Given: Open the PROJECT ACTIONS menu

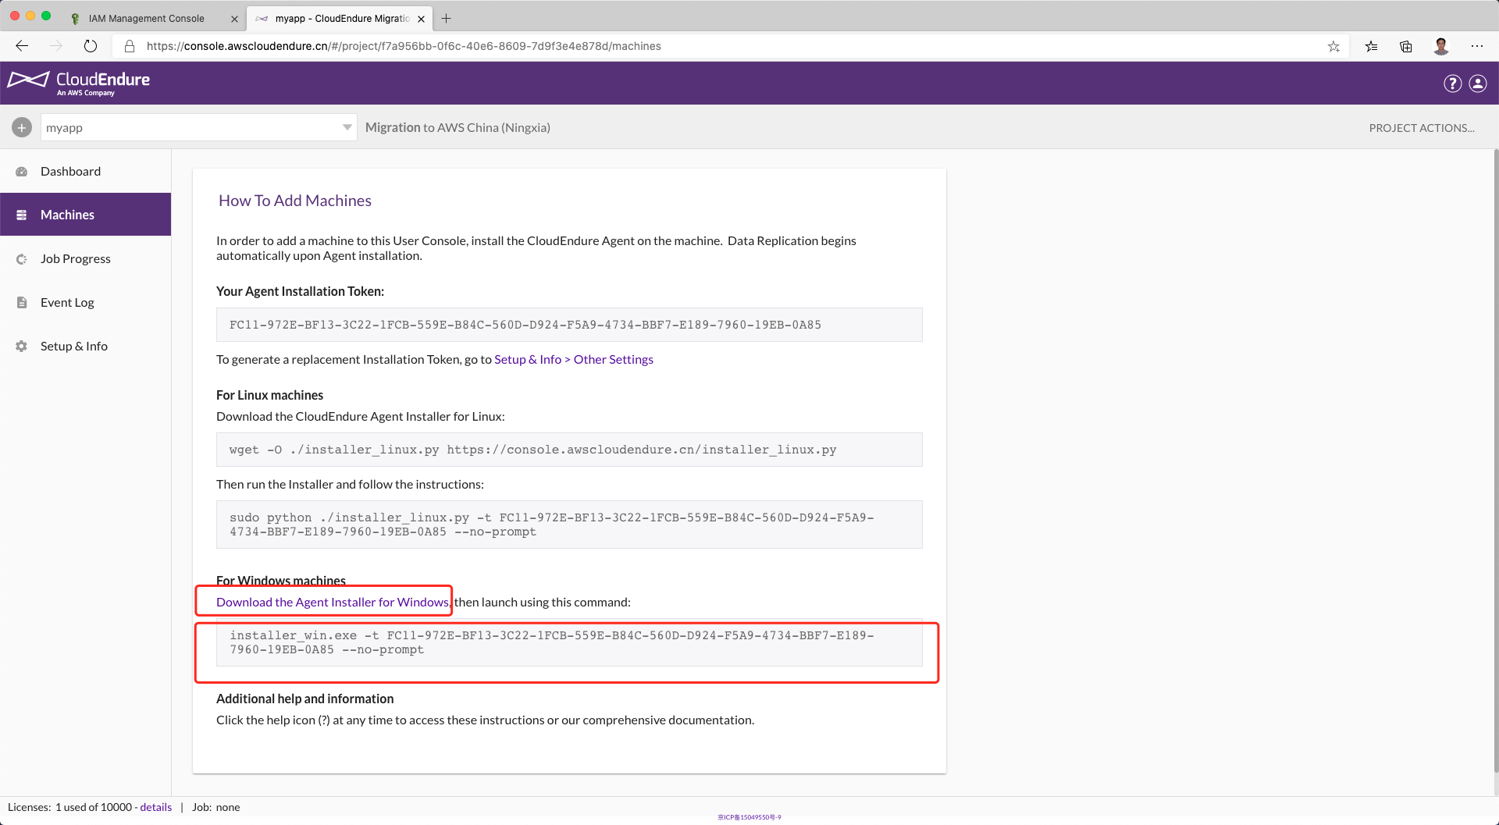Looking at the screenshot, I should point(1421,128).
